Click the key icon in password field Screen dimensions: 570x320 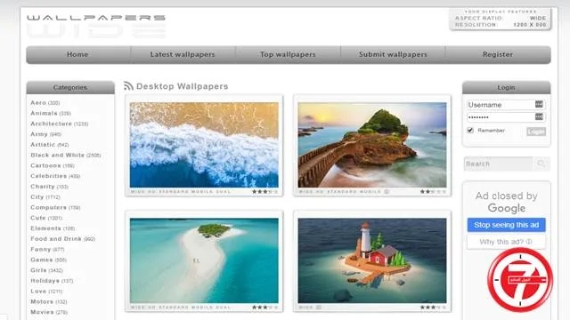[539, 116]
